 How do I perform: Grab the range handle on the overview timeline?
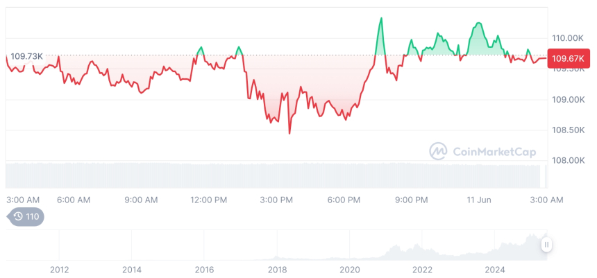(x=547, y=244)
